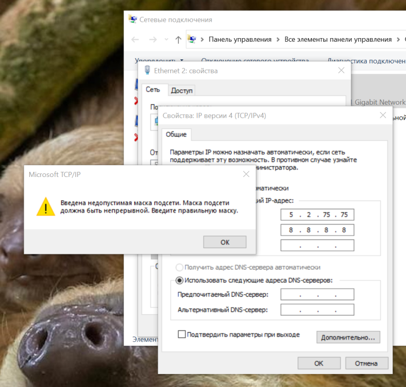Viewport: 406px width, 387px height.
Task: Click Отмена in the IPv4 properties dialog
Action: (x=366, y=363)
